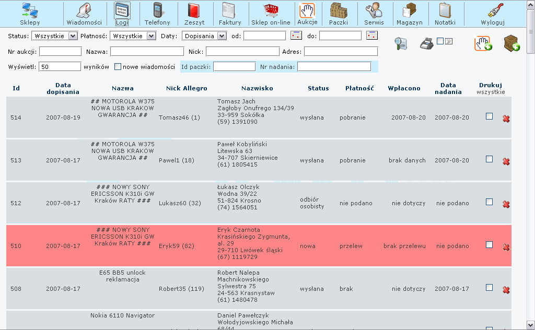Screen dimensions: 535x330
Task: Click the add new auction hand icon
Action: coord(483,44)
